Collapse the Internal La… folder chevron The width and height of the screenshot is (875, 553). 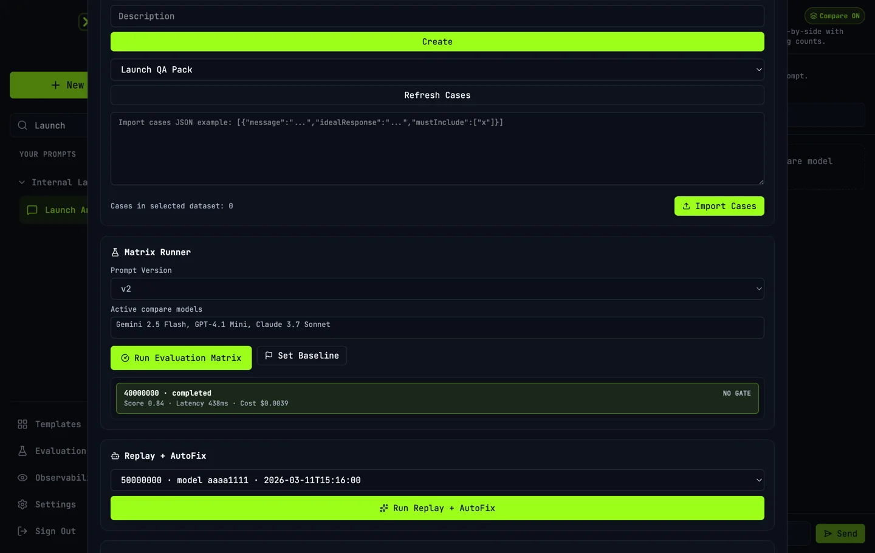[22, 182]
